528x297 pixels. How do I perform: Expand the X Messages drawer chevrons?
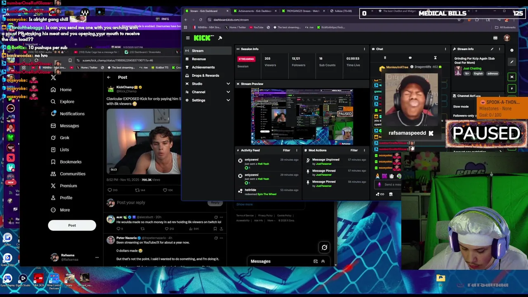[323, 261]
